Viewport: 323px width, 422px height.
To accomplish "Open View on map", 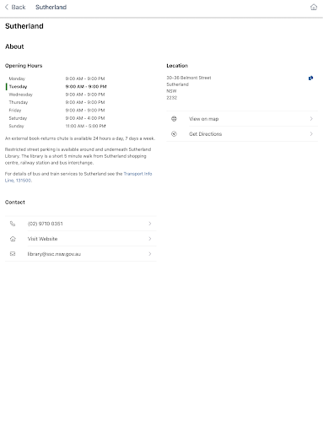I will (242, 119).
